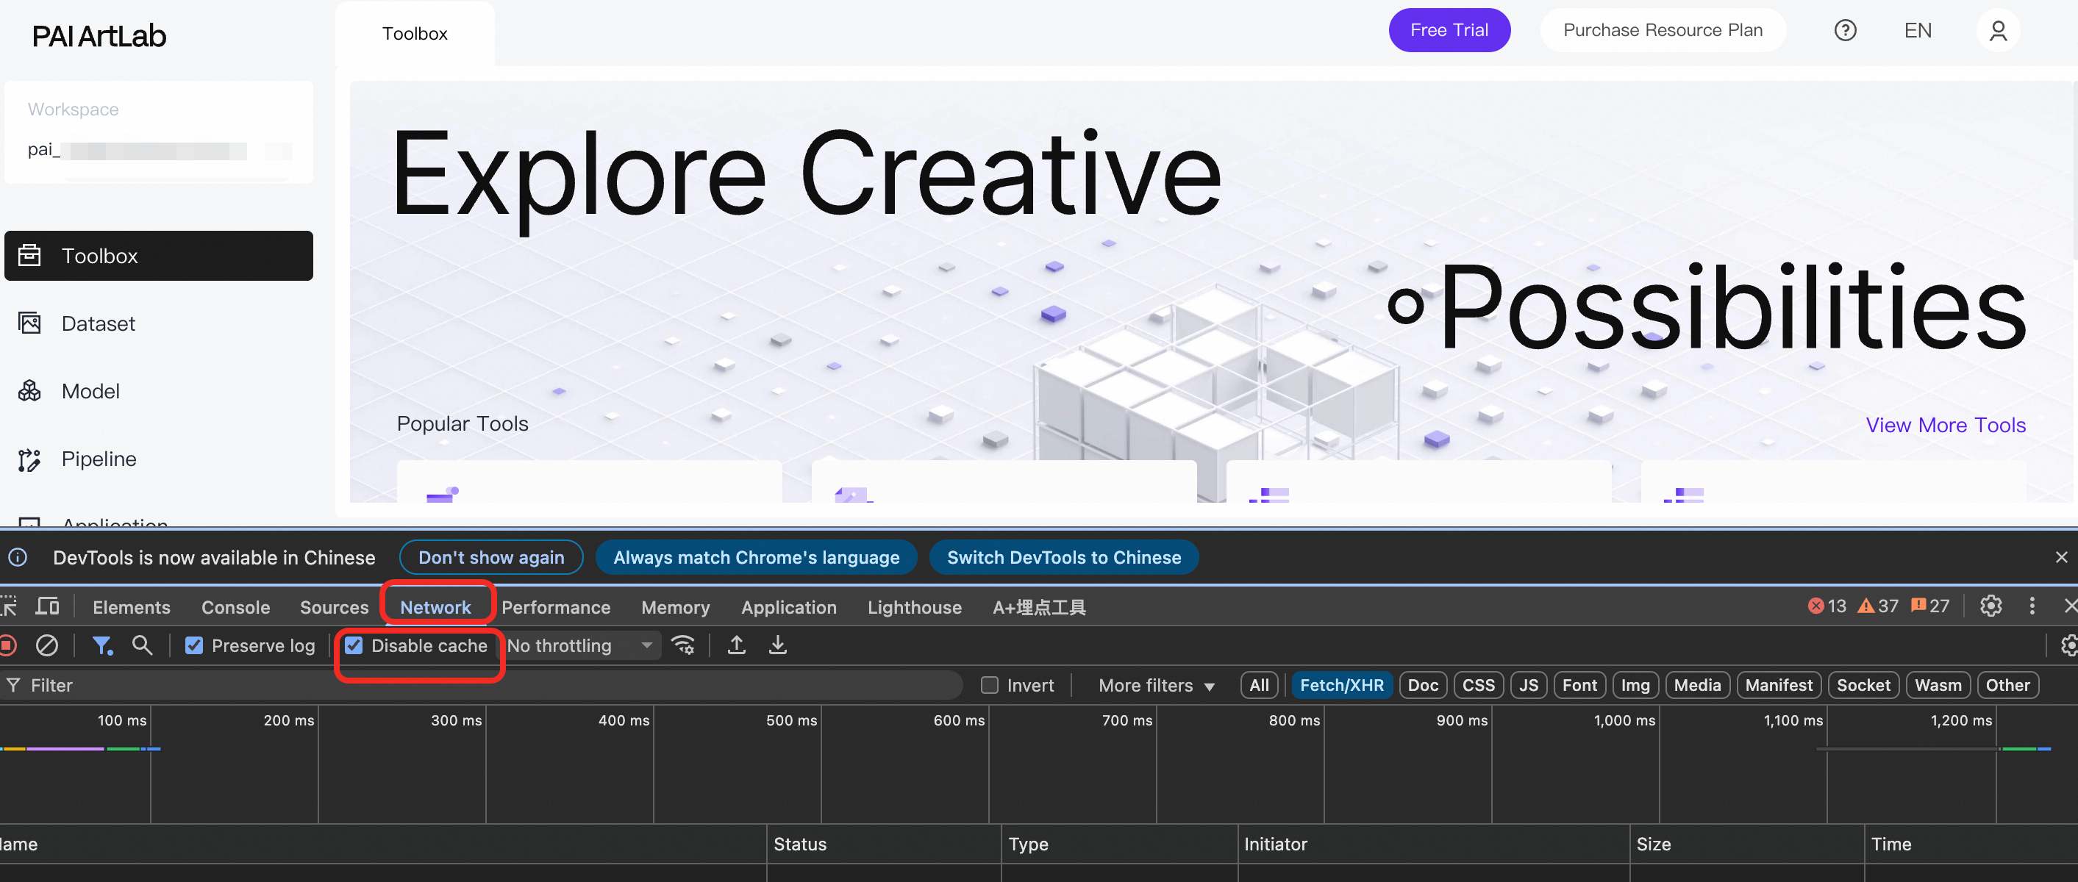2078x882 pixels.
Task: Click the Free Trial button
Action: (1449, 31)
